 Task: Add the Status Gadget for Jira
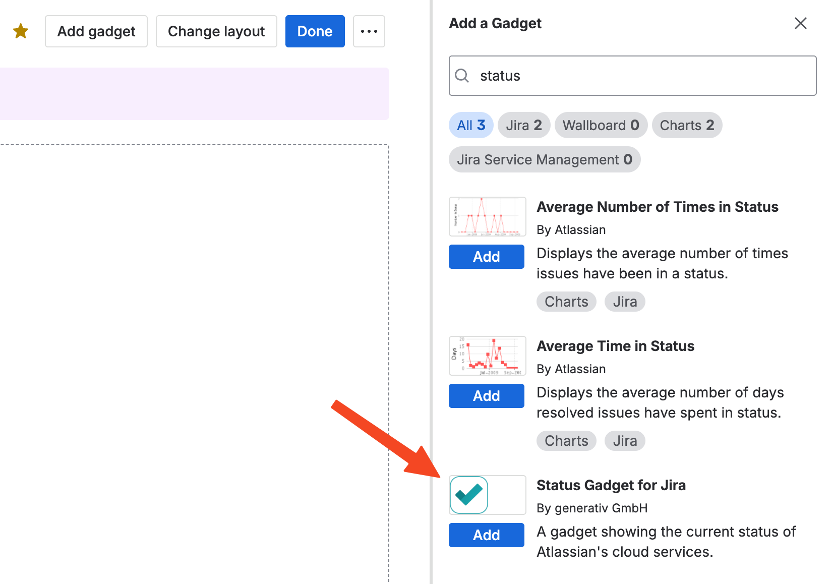(x=486, y=535)
